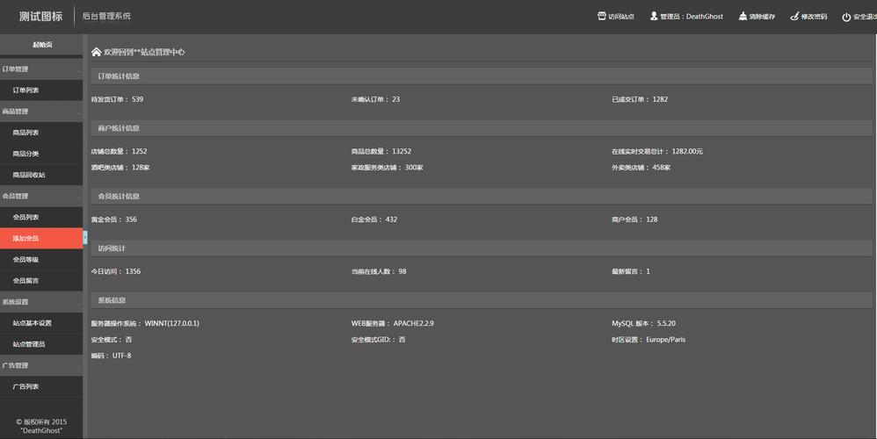Click the 安全退出 power icon
877x439 pixels.
pos(846,17)
